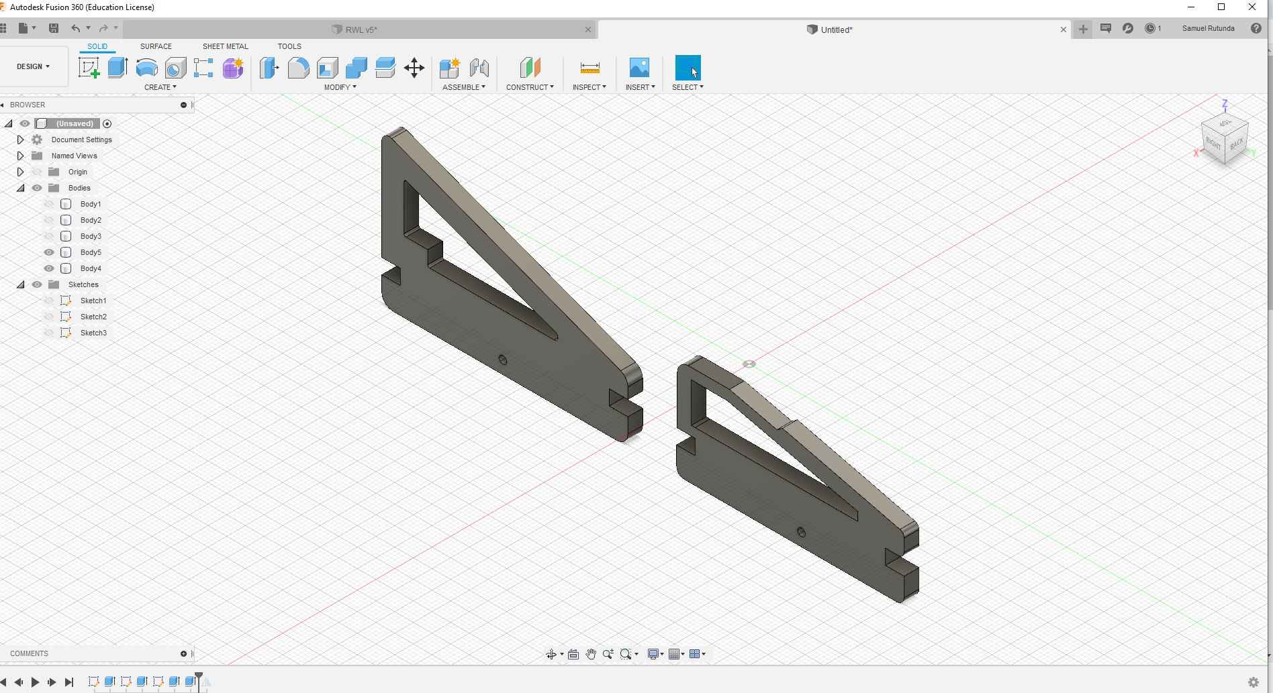Screen dimensions: 1273x693
Task: Open the CREATE dropdown menu
Action: [160, 87]
